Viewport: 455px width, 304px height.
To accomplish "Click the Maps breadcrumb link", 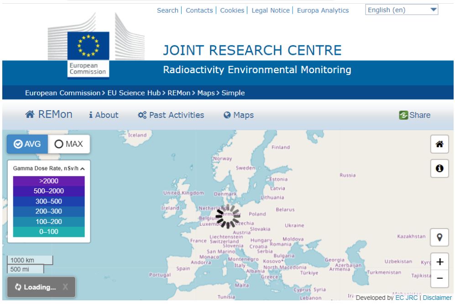I will [x=206, y=93].
